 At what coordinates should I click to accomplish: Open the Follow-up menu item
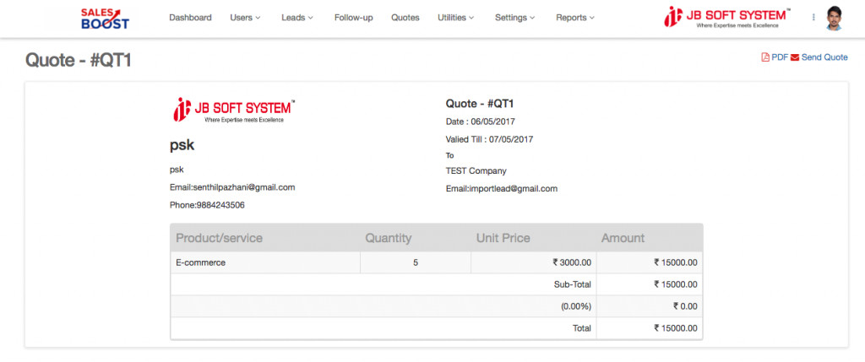point(353,18)
